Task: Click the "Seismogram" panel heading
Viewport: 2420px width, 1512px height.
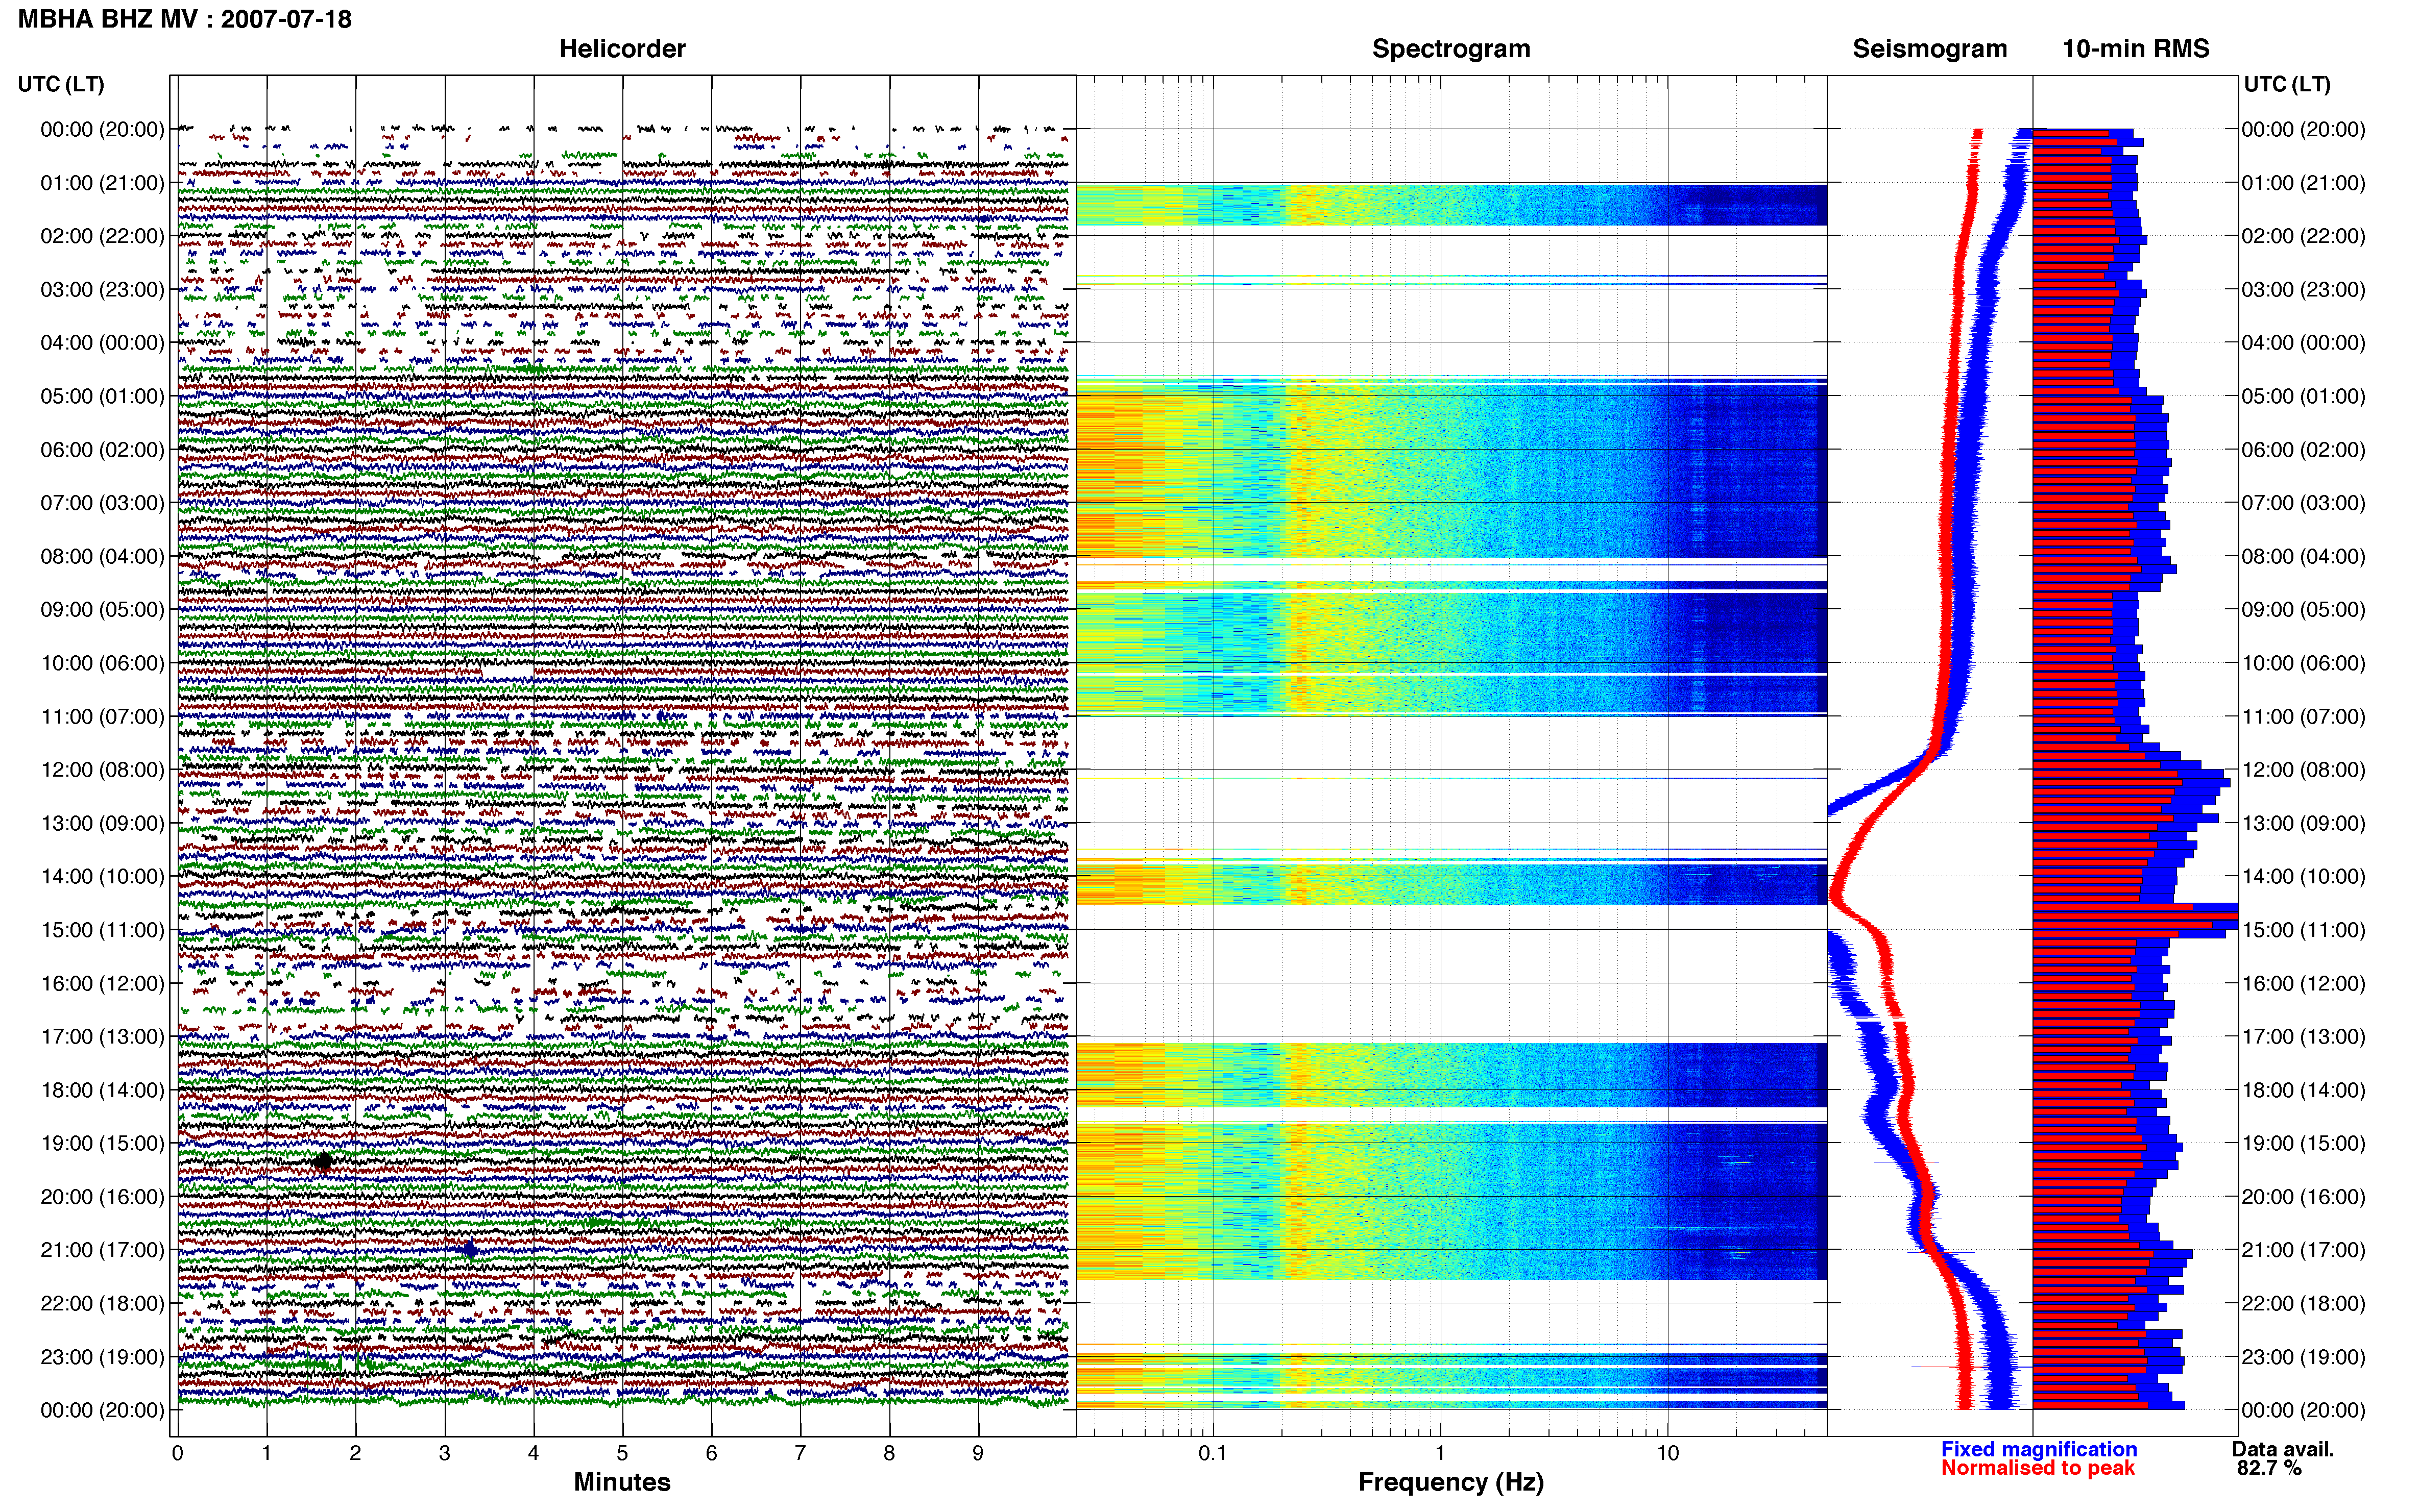Action: click(x=1930, y=49)
